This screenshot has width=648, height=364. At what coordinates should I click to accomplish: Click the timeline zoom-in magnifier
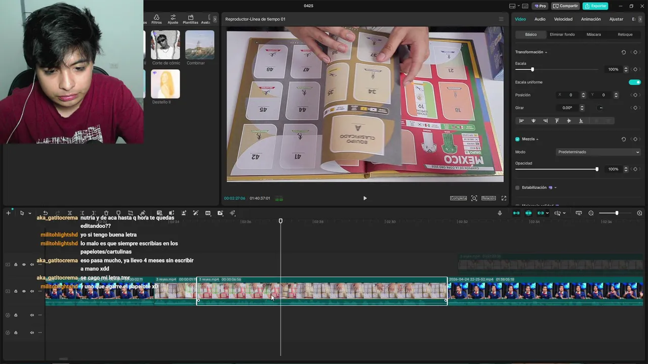click(639, 213)
